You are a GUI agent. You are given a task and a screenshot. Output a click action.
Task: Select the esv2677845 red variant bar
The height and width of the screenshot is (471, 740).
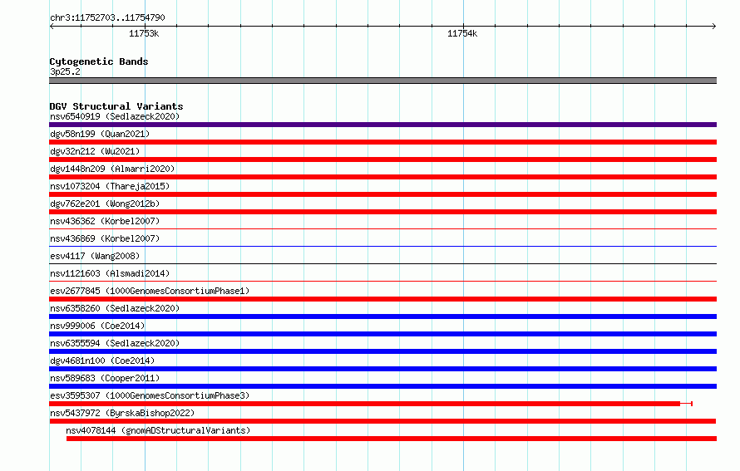pyautogui.click(x=382, y=299)
